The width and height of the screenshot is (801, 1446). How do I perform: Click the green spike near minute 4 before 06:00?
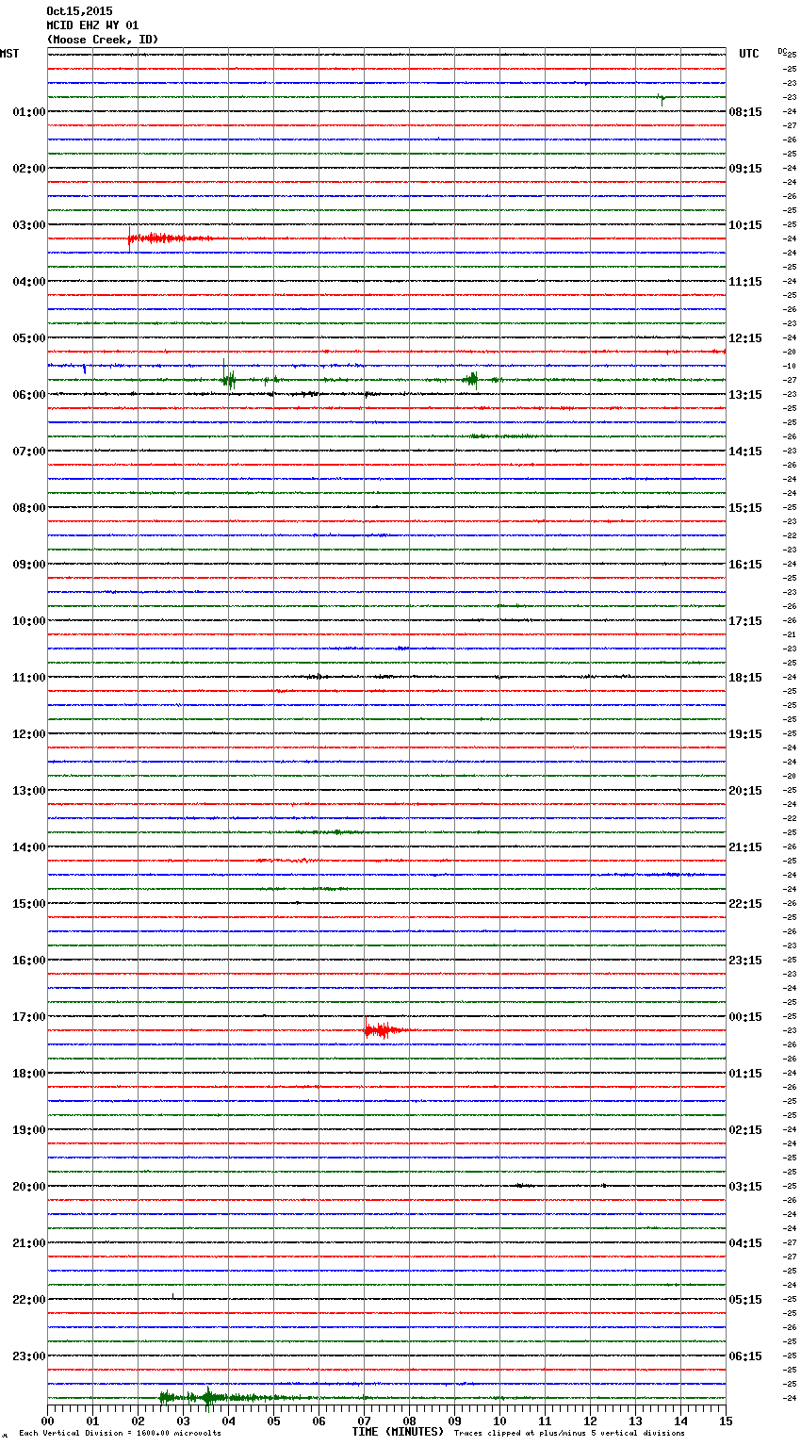228,378
